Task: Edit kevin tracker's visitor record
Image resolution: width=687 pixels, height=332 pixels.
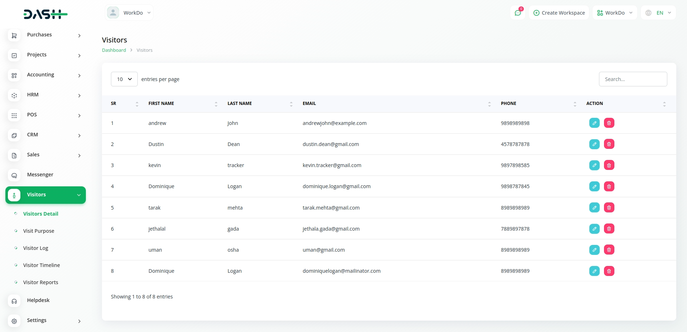Action: pyautogui.click(x=594, y=165)
